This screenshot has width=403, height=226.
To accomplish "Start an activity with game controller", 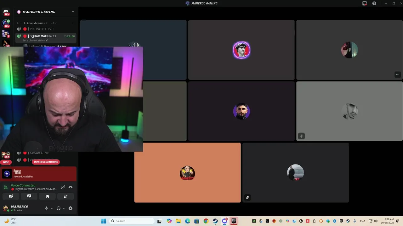I will point(47,196).
